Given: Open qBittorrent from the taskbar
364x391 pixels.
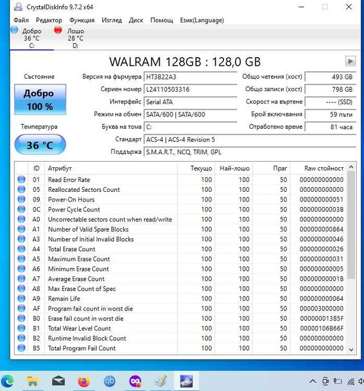Looking at the screenshot, I should pyautogui.click(x=109, y=381).
